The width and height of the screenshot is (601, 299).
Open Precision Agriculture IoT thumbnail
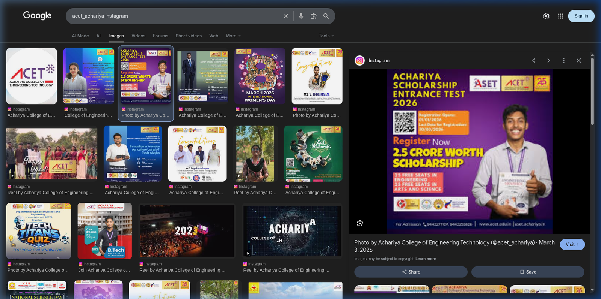(133, 154)
